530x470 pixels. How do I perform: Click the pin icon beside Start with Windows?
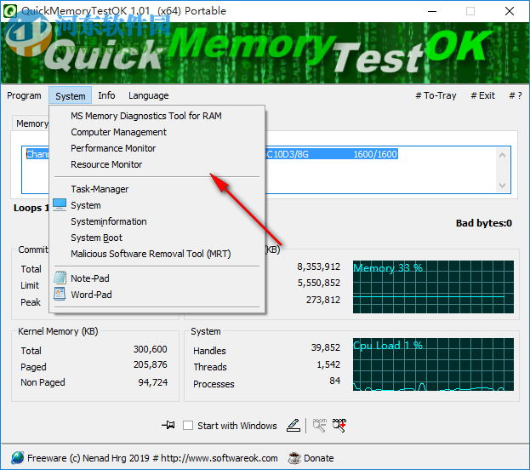168,425
